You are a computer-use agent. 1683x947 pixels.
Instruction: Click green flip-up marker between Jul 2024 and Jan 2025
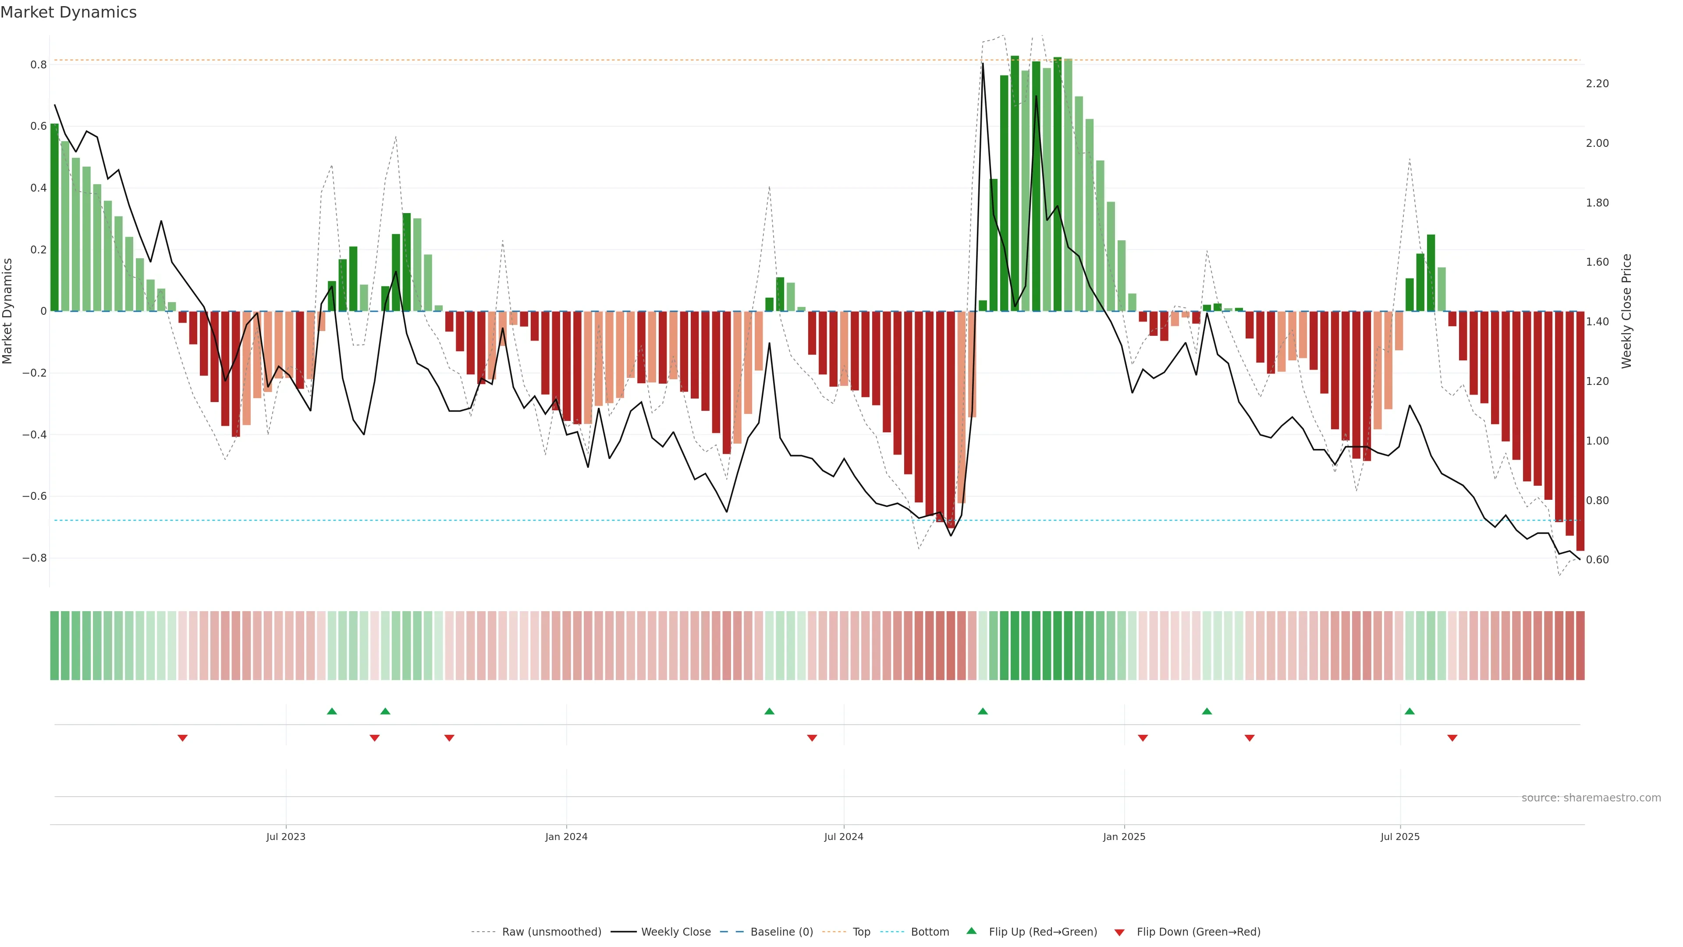click(x=983, y=711)
